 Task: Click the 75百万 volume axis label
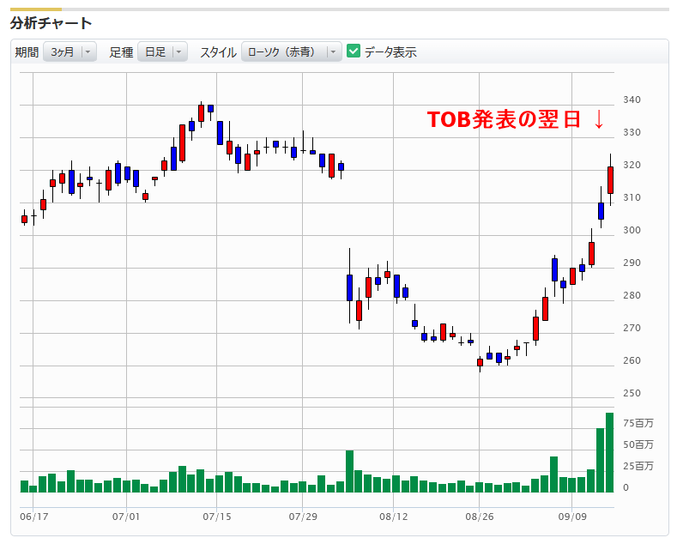[x=638, y=423]
